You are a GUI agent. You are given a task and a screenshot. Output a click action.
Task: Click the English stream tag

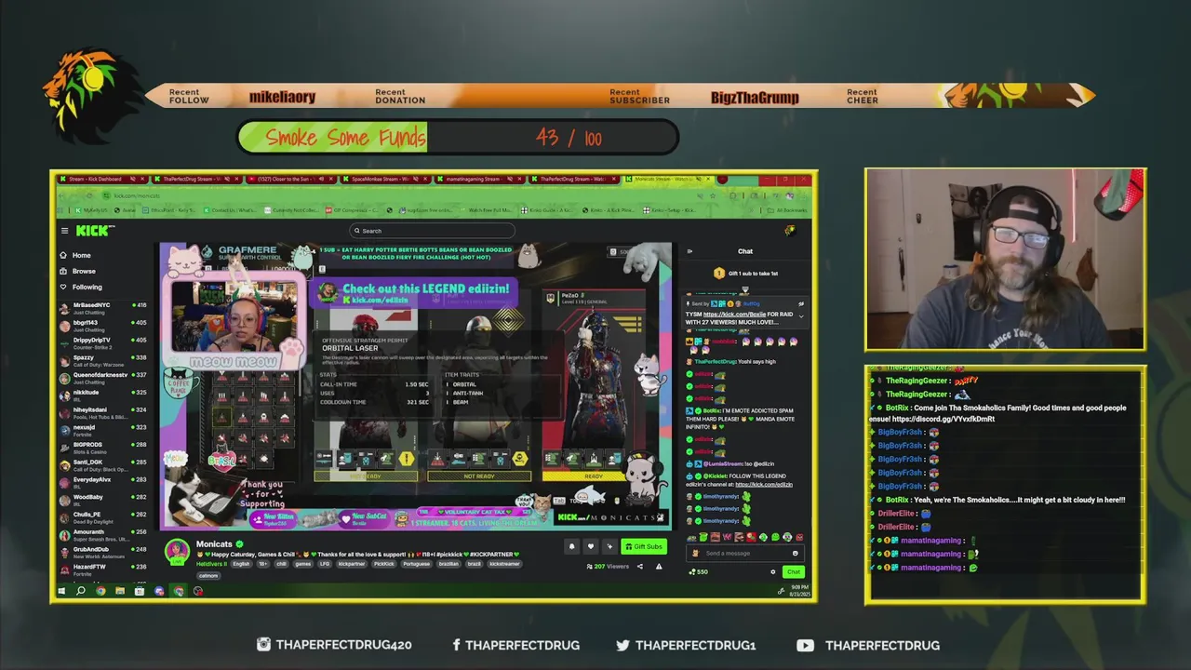coord(241,564)
